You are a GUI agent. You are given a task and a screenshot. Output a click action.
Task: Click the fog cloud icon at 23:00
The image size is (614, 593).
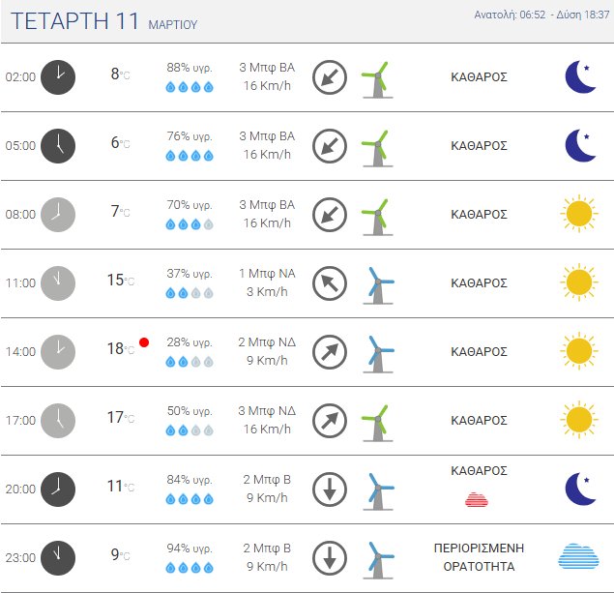click(x=578, y=557)
